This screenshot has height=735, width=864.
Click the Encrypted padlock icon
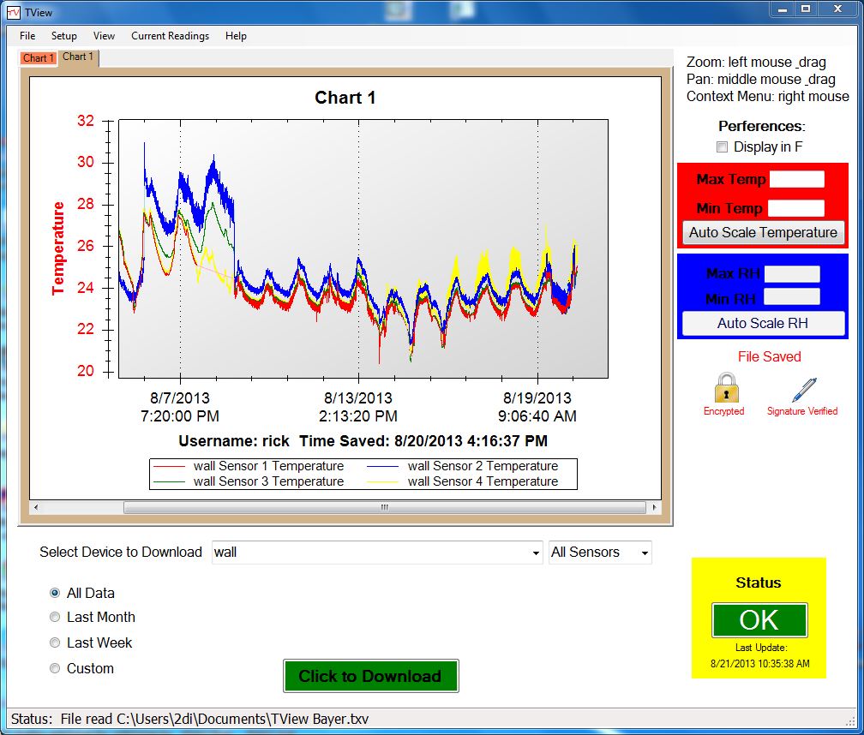click(726, 388)
